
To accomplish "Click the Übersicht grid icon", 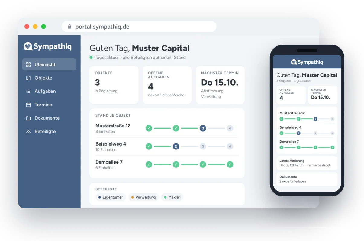I will click(x=28, y=64).
